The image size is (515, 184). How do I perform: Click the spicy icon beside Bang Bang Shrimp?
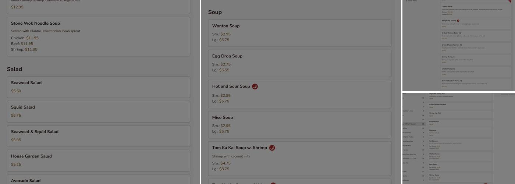click(458, 21)
